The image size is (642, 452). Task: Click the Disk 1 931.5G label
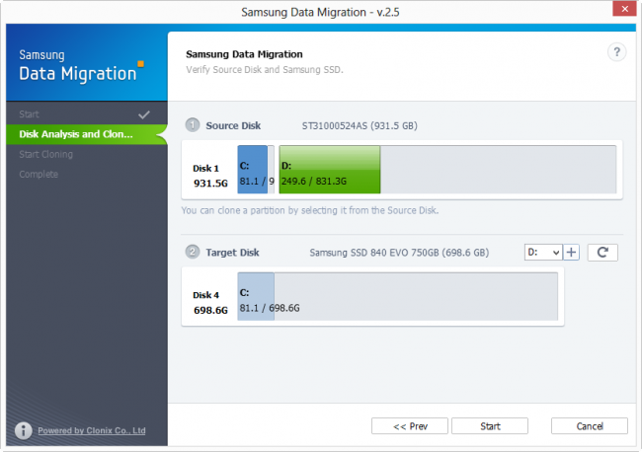[210, 176]
